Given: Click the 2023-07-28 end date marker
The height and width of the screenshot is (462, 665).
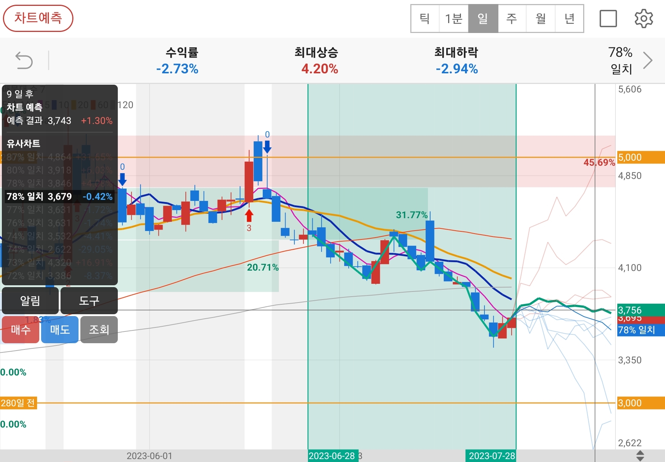Looking at the screenshot, I should coord(492,456).
